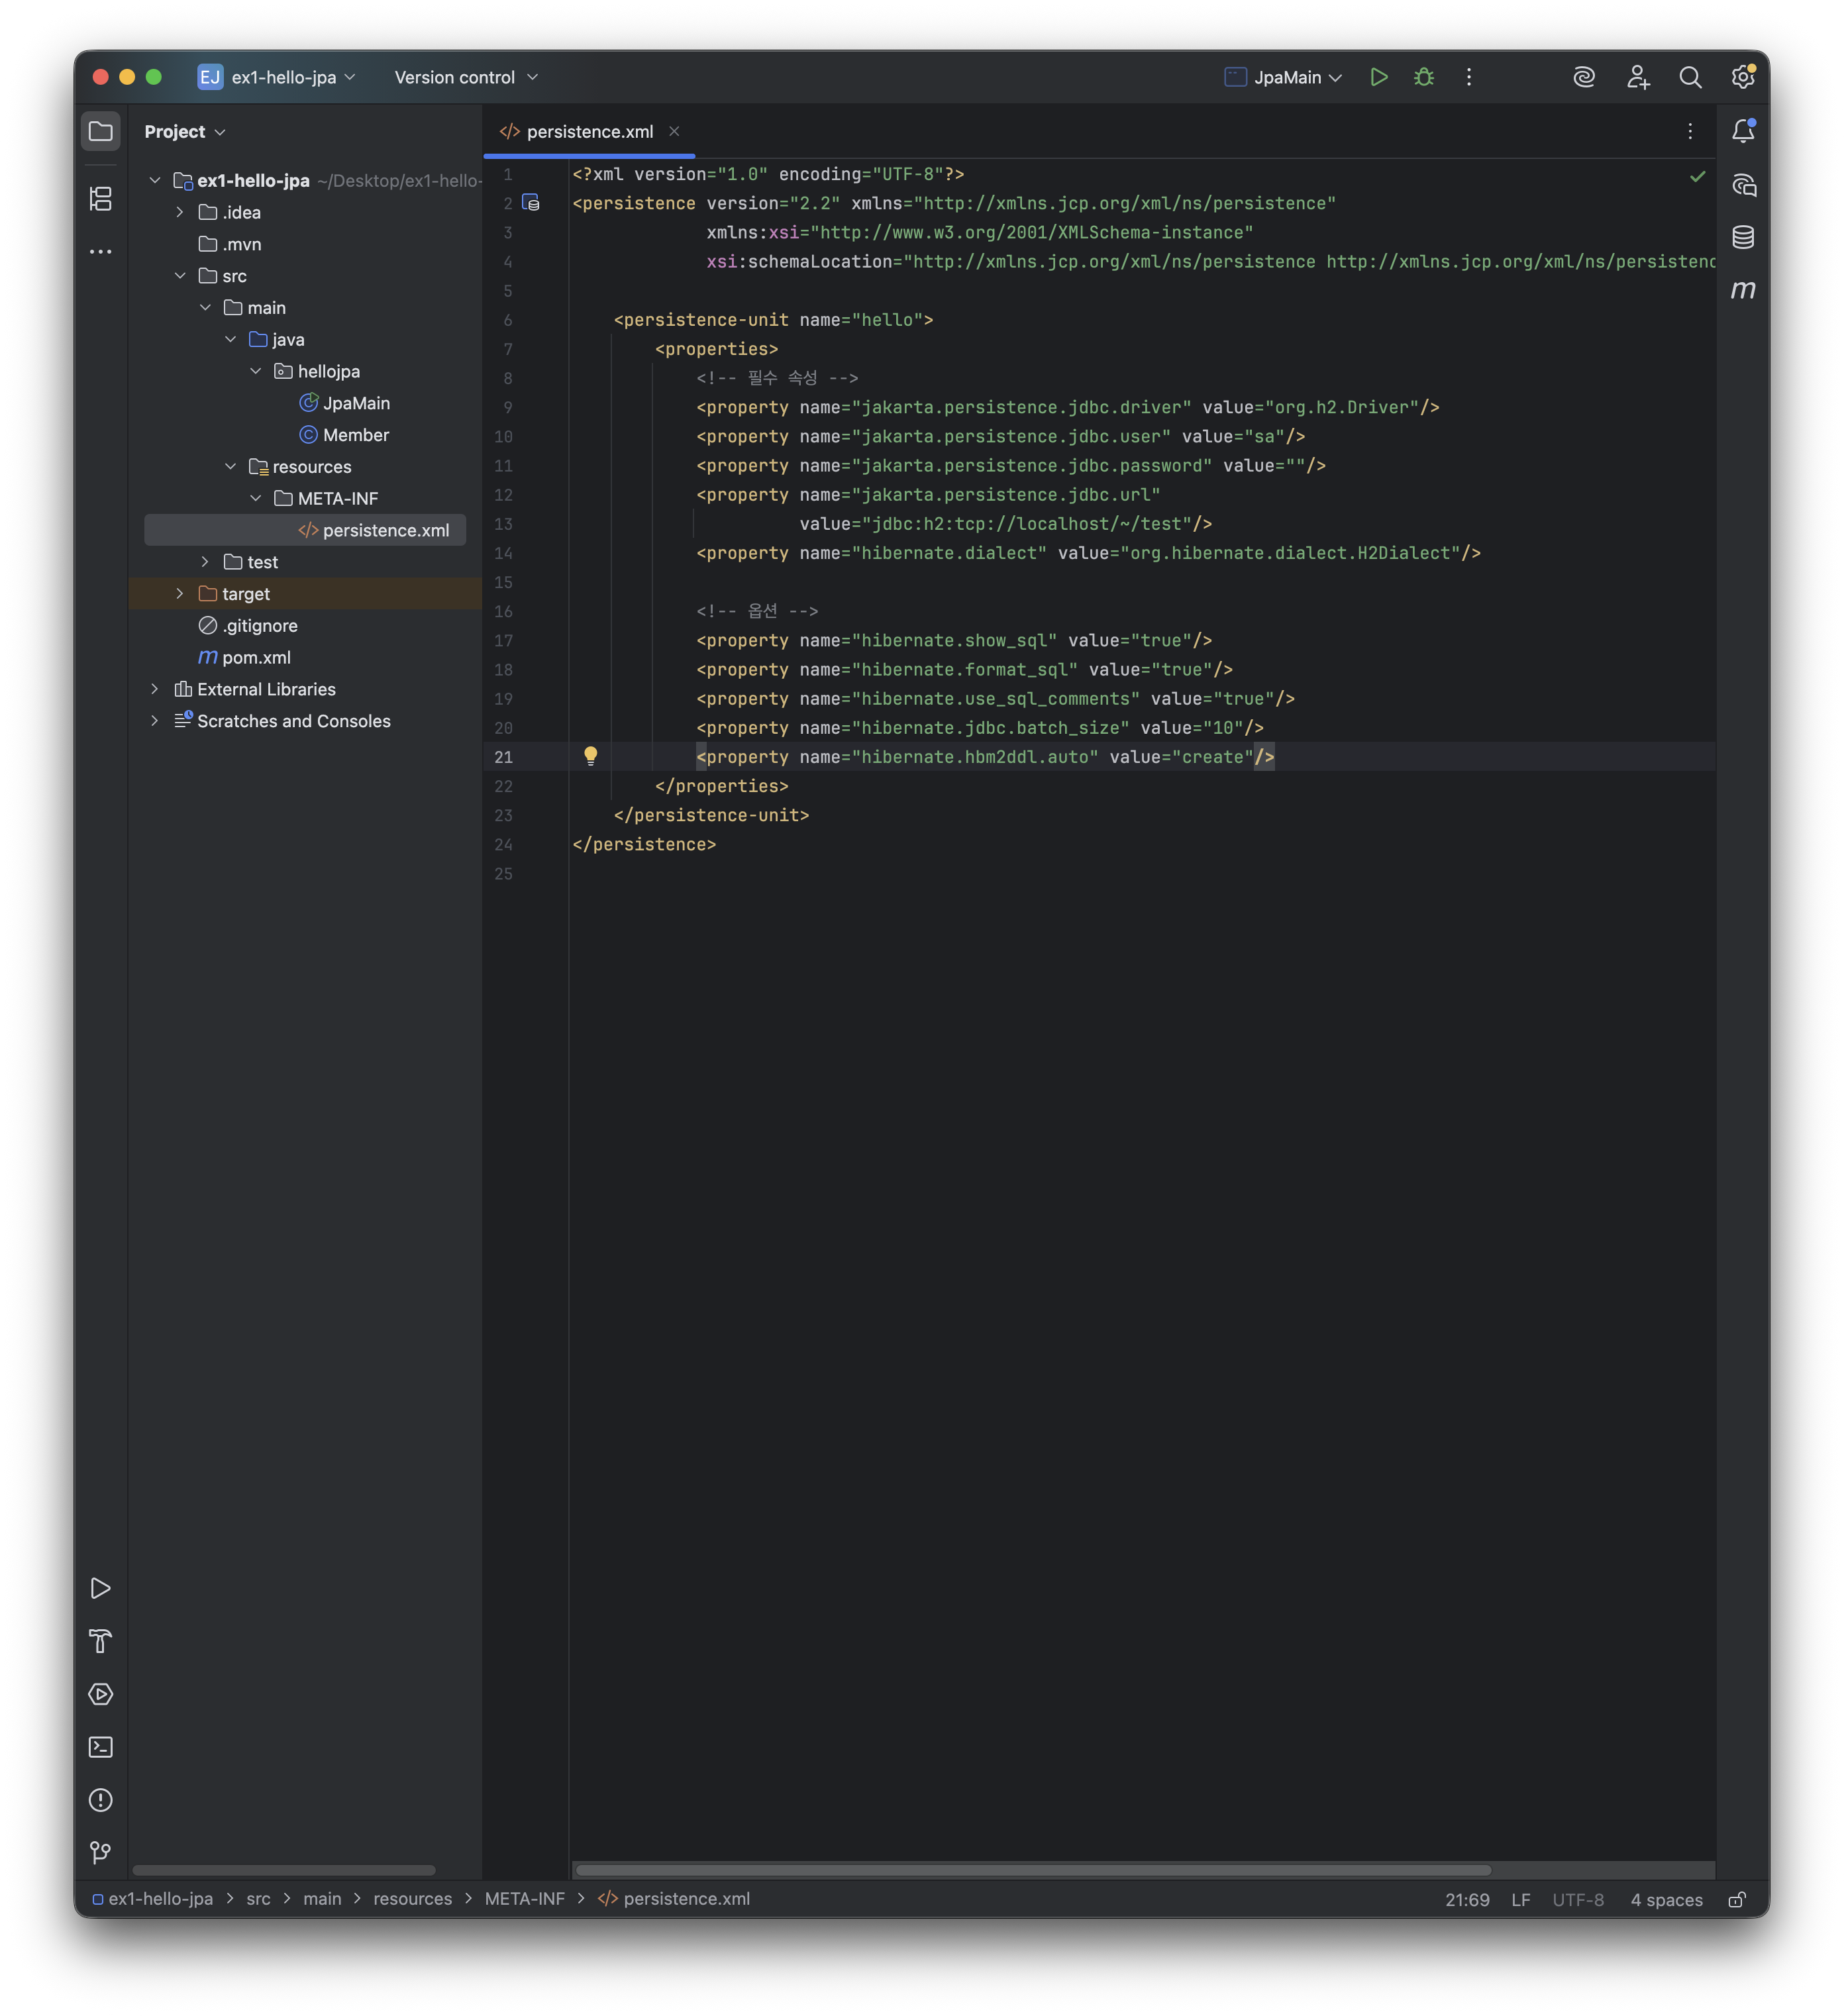Image resolution: width=1844 pixels, height=2016 pixels.
Task: Open the Database tool window
Action: [1743, 237]
